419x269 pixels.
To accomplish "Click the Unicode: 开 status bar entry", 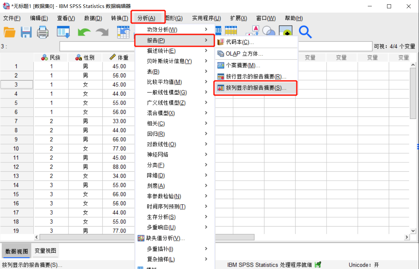I will point(364,265).
